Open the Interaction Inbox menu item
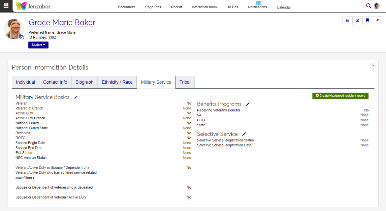Screen dimensions: 386x211 pyautogui.click(x=205, y=7)
